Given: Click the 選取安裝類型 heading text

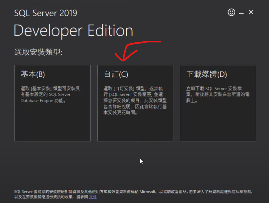Looking at the screenshot, I should [x=38, y=52].
